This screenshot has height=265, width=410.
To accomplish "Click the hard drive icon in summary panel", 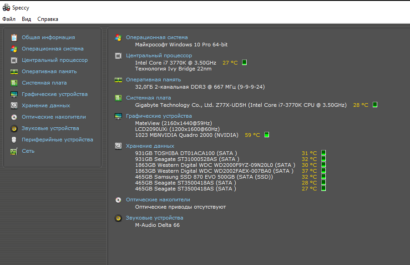I will (x=118, y=146).
